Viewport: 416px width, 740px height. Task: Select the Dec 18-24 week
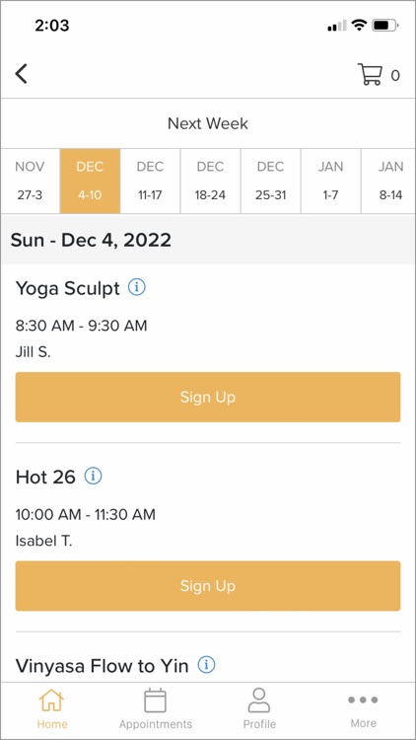click(x=210, y=182)
